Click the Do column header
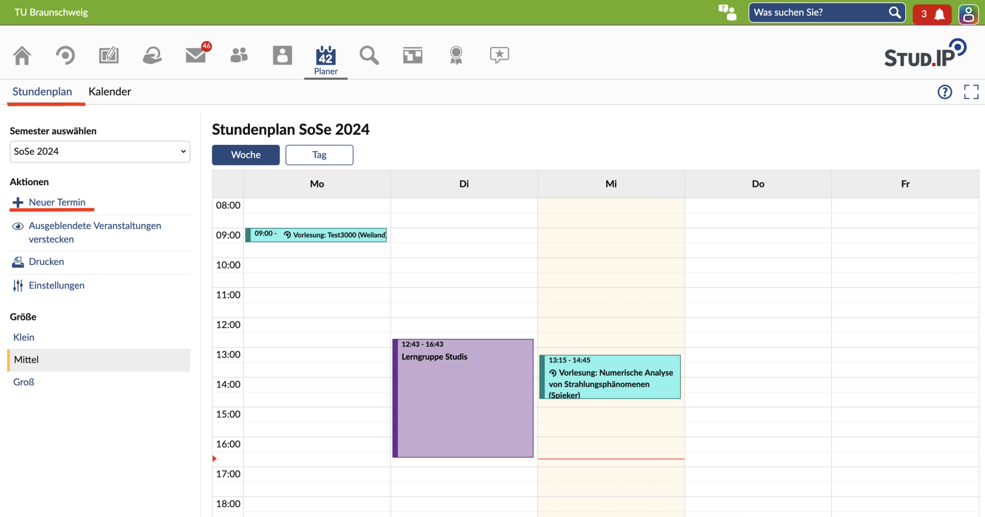Viewport: 985px width, 517px height. 758,184
